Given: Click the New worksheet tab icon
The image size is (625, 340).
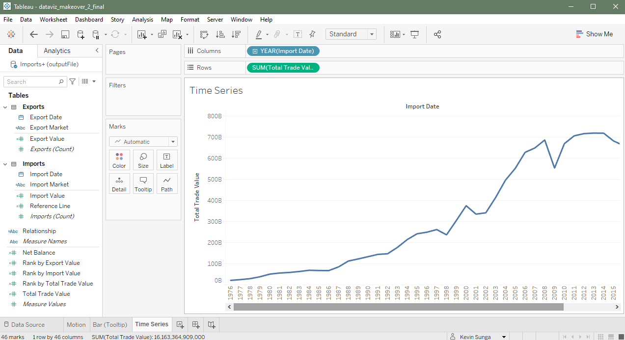Looking at the screenshot, I should pos(180,324).
